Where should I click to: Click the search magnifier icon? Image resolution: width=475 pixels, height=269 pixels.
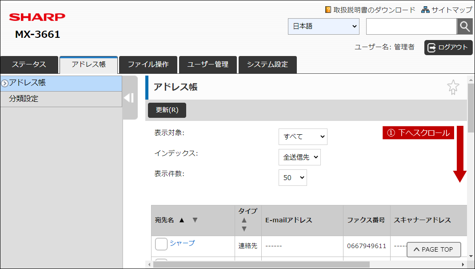pyautogui.click(x=464, y=26)
